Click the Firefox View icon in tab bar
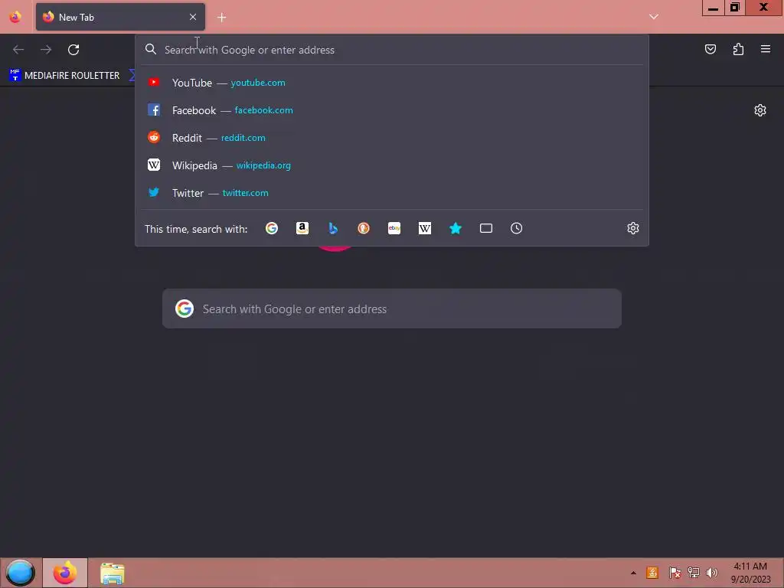The height and width of the screenshot is (588, 784). [15, 17]
